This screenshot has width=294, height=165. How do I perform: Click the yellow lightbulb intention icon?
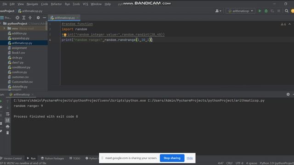coord(65,35)
